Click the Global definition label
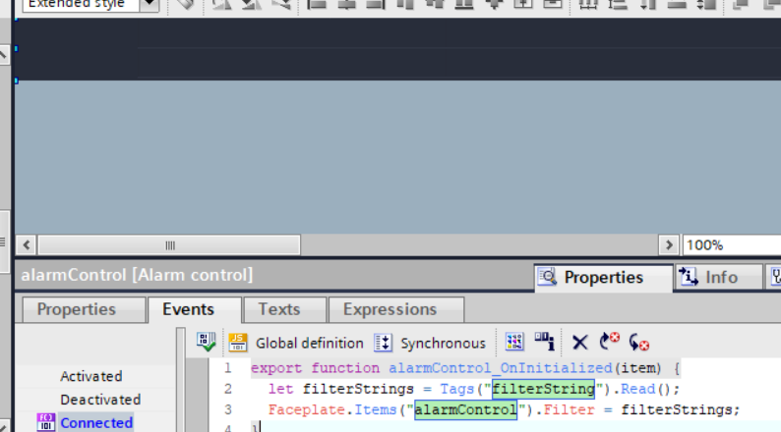The height and width of the screenshot is (432, 781). pos(309,343)
